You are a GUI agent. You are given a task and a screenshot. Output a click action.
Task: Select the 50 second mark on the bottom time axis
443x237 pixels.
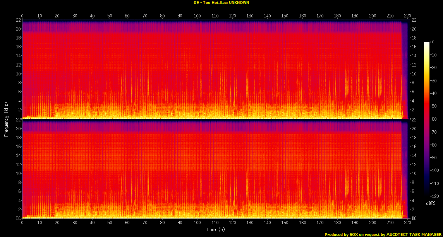pos(110,223)
